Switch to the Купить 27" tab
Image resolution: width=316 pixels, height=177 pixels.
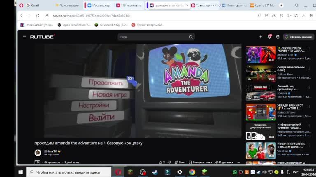(x=263, y=5)
